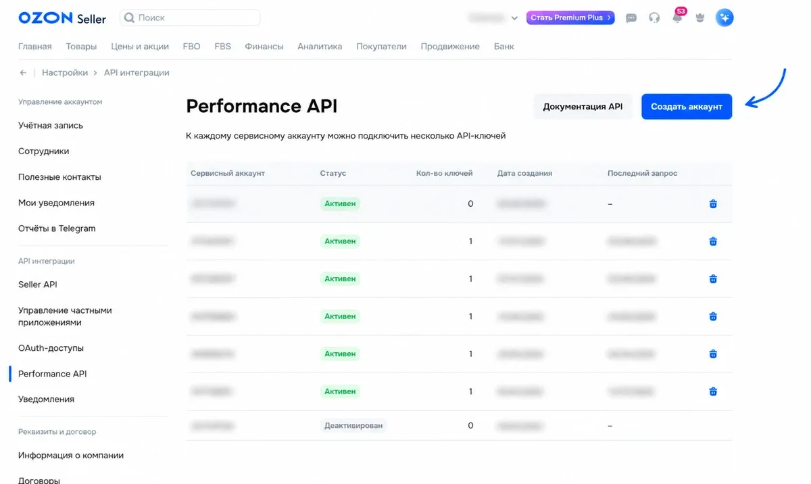Open Управление частными приложениями
This screenshot has width=811, height=484.
65,316
